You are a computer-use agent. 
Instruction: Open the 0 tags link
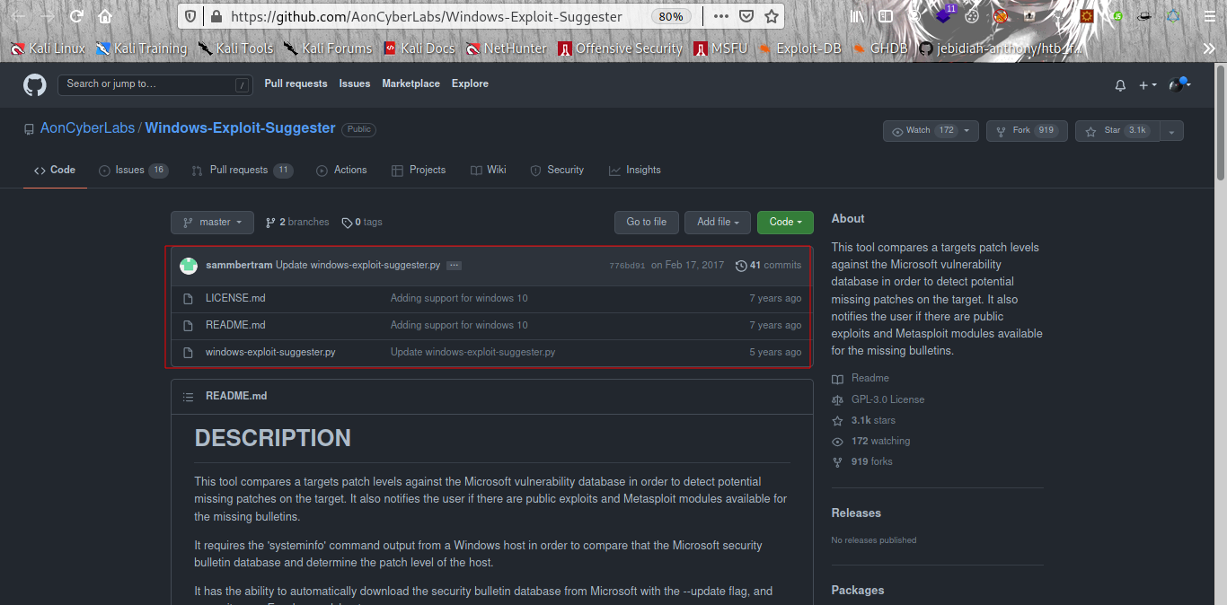tap(362, 222)
